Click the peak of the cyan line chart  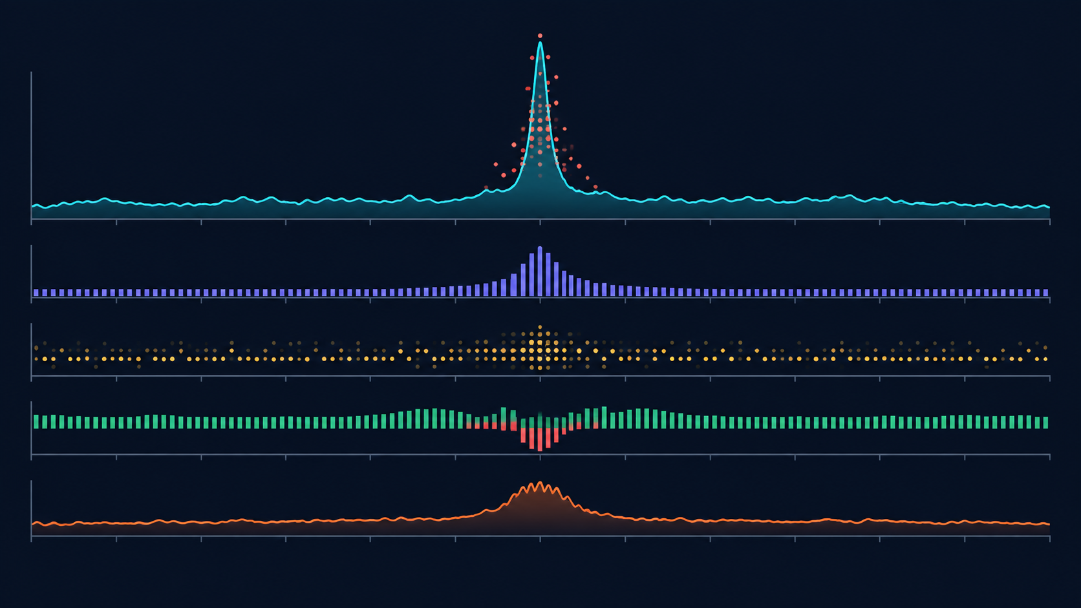540,44
